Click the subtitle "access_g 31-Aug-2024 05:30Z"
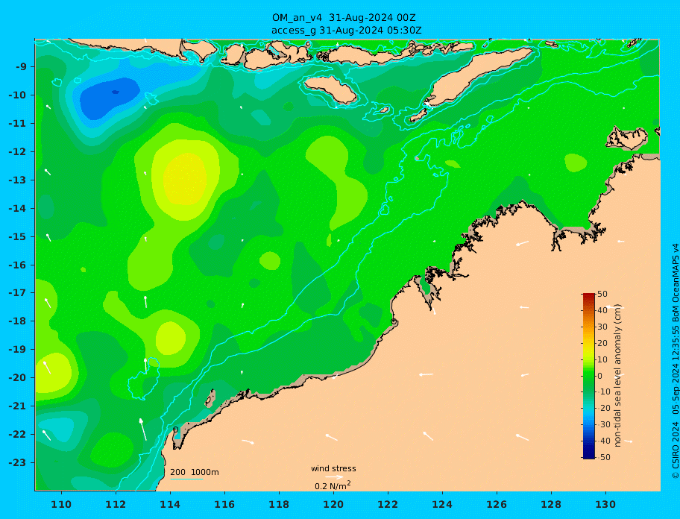Viewport: 680px width, 519px height. (346, 31)
